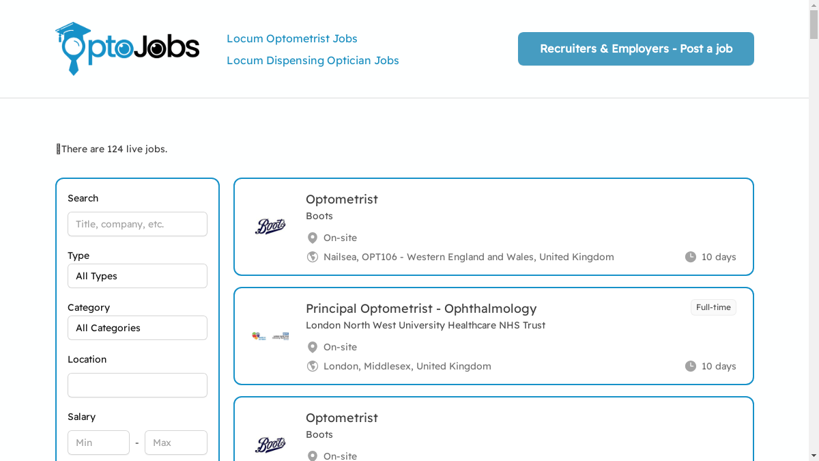Click the Min salary field
819x461 pixels.
(98, 443)
